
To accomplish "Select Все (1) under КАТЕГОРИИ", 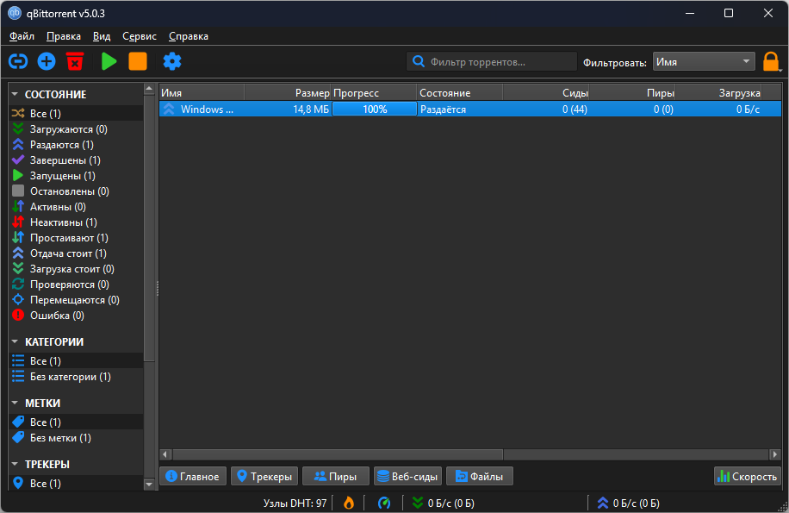I will [76, 360].
